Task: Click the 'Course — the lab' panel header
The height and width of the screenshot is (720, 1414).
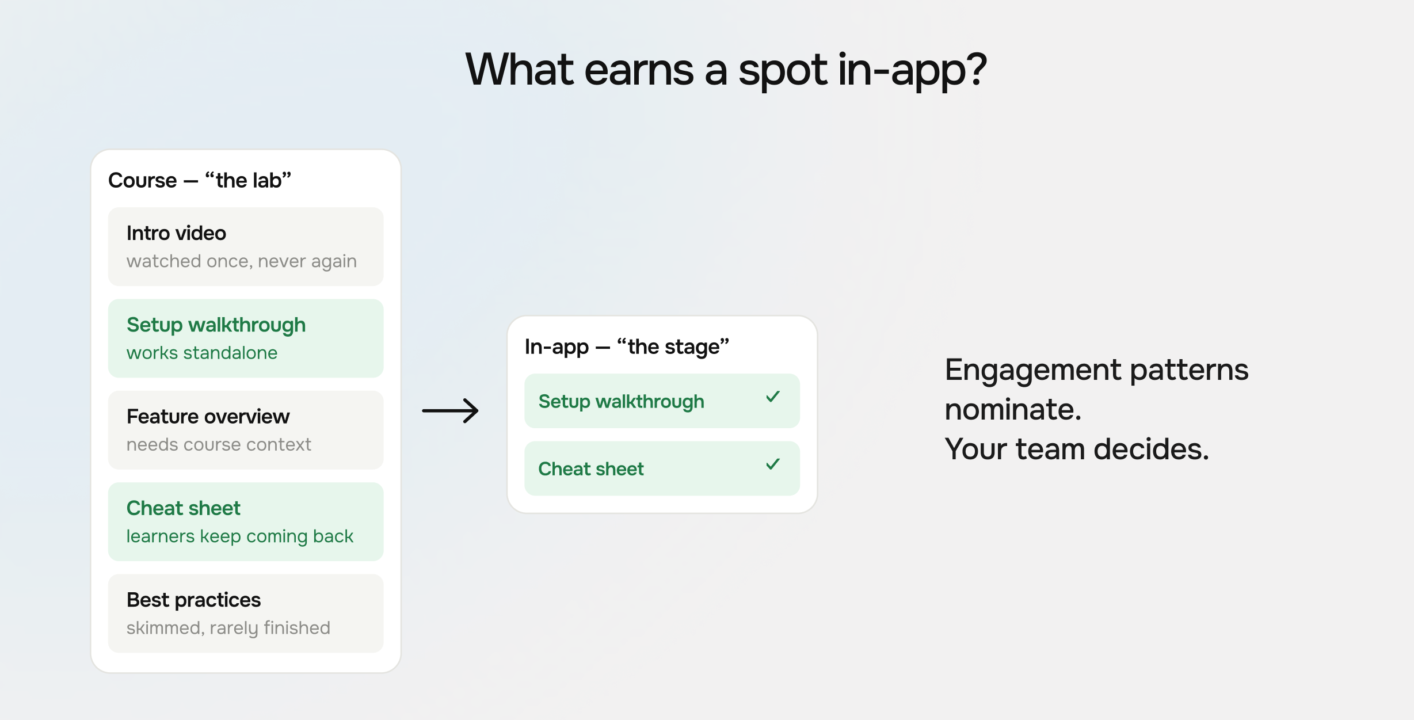Action: coord(200,180)
